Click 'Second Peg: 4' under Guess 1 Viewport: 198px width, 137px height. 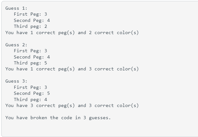tap(32, 20)
